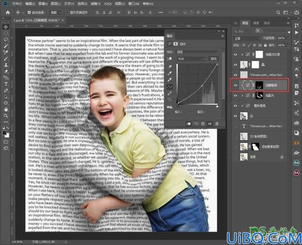The width and height of the screenshot is (302, 245).
Task: Hide the 加高光 curves layer
Action: pyautogui.click(x=235, y=95)
